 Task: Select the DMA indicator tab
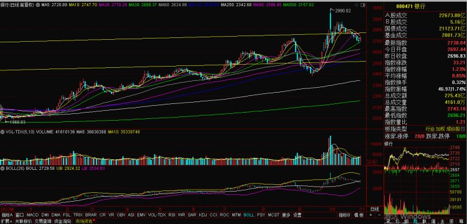(55, 215)
